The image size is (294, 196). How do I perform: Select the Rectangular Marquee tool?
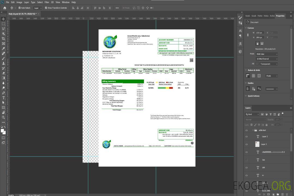tap(3, 24)
